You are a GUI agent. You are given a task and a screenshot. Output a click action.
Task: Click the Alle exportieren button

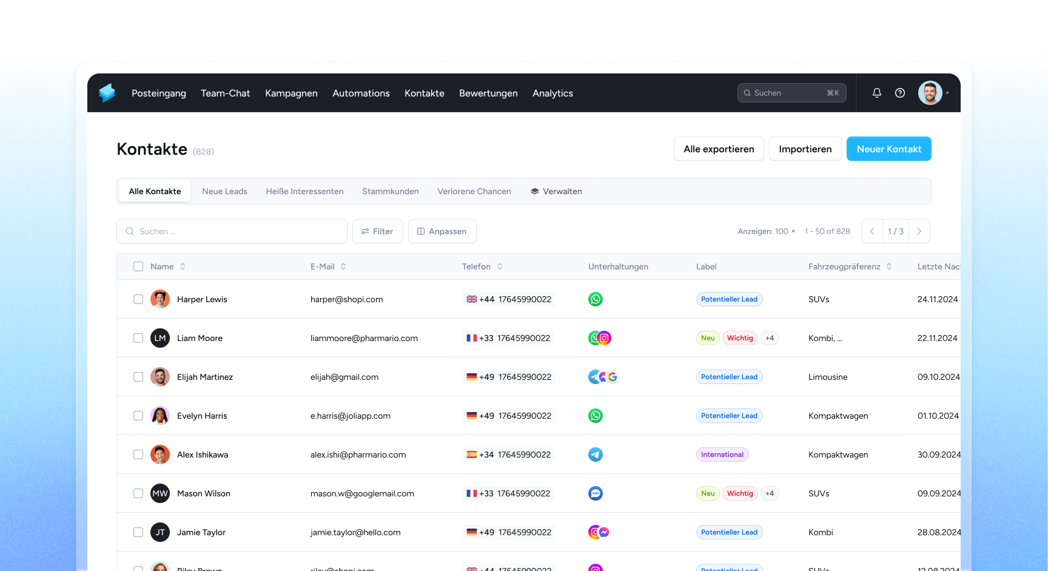tap(719, 149)
